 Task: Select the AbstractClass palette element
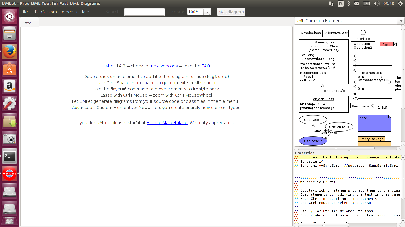pos(337,33)
